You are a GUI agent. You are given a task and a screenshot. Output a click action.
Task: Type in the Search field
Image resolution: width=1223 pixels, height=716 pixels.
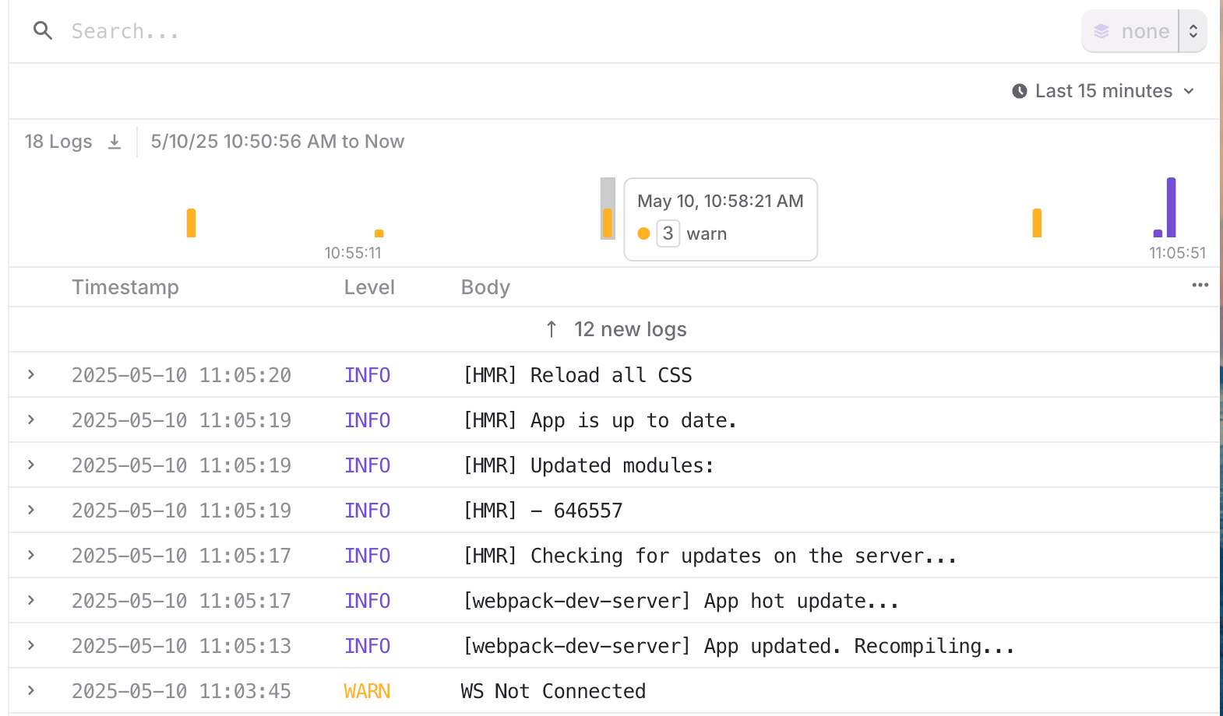467,32
